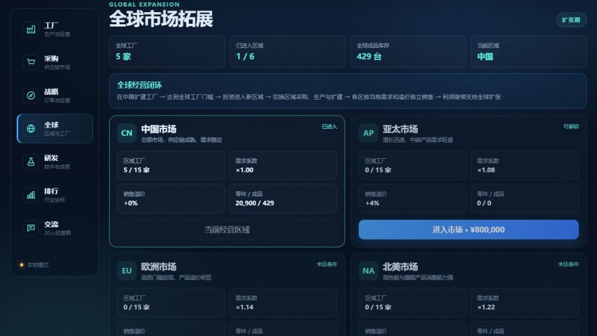Select the 全球 区域与工厂 menu item
The image size is (597, 336).
point(55,129)
